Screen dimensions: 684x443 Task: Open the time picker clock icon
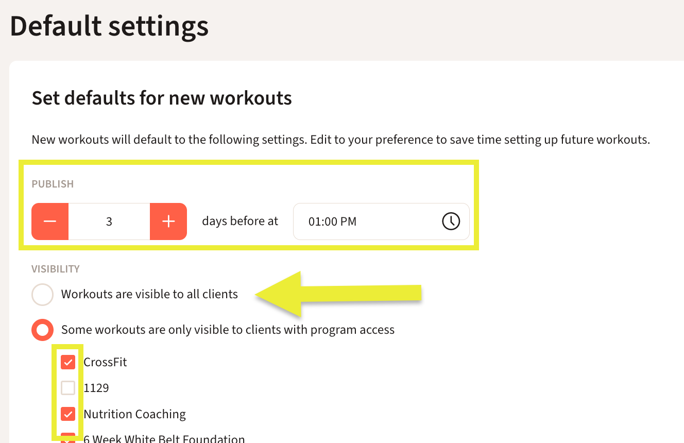[451, 221]
